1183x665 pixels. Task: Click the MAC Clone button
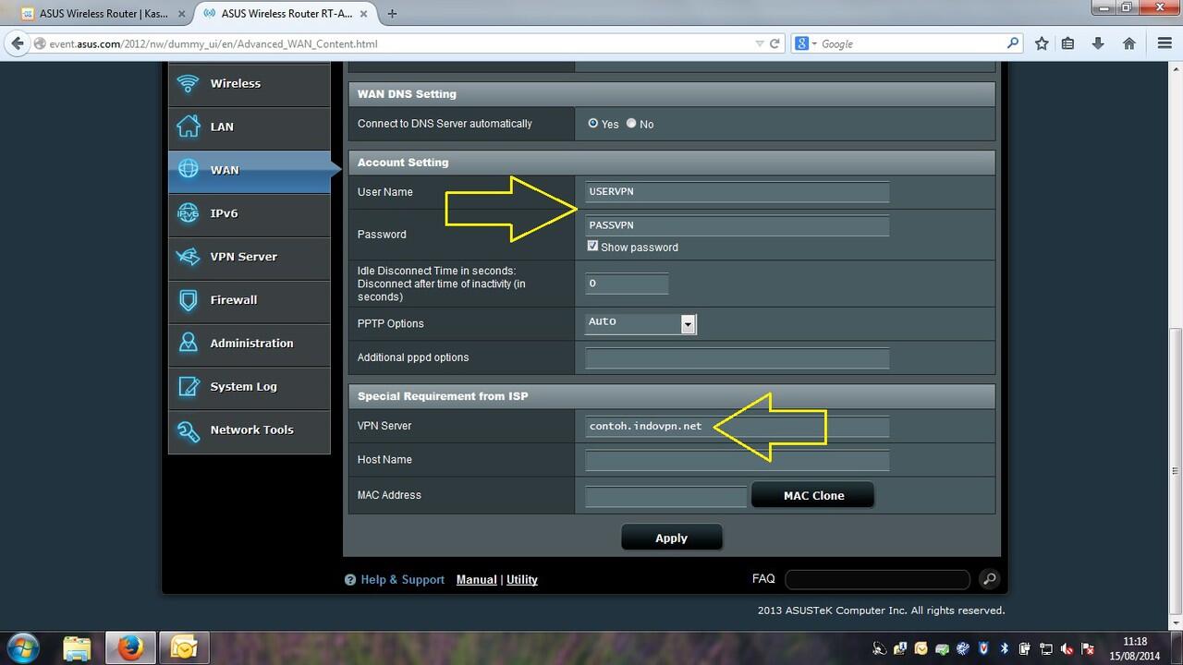[x=813, y=495]
